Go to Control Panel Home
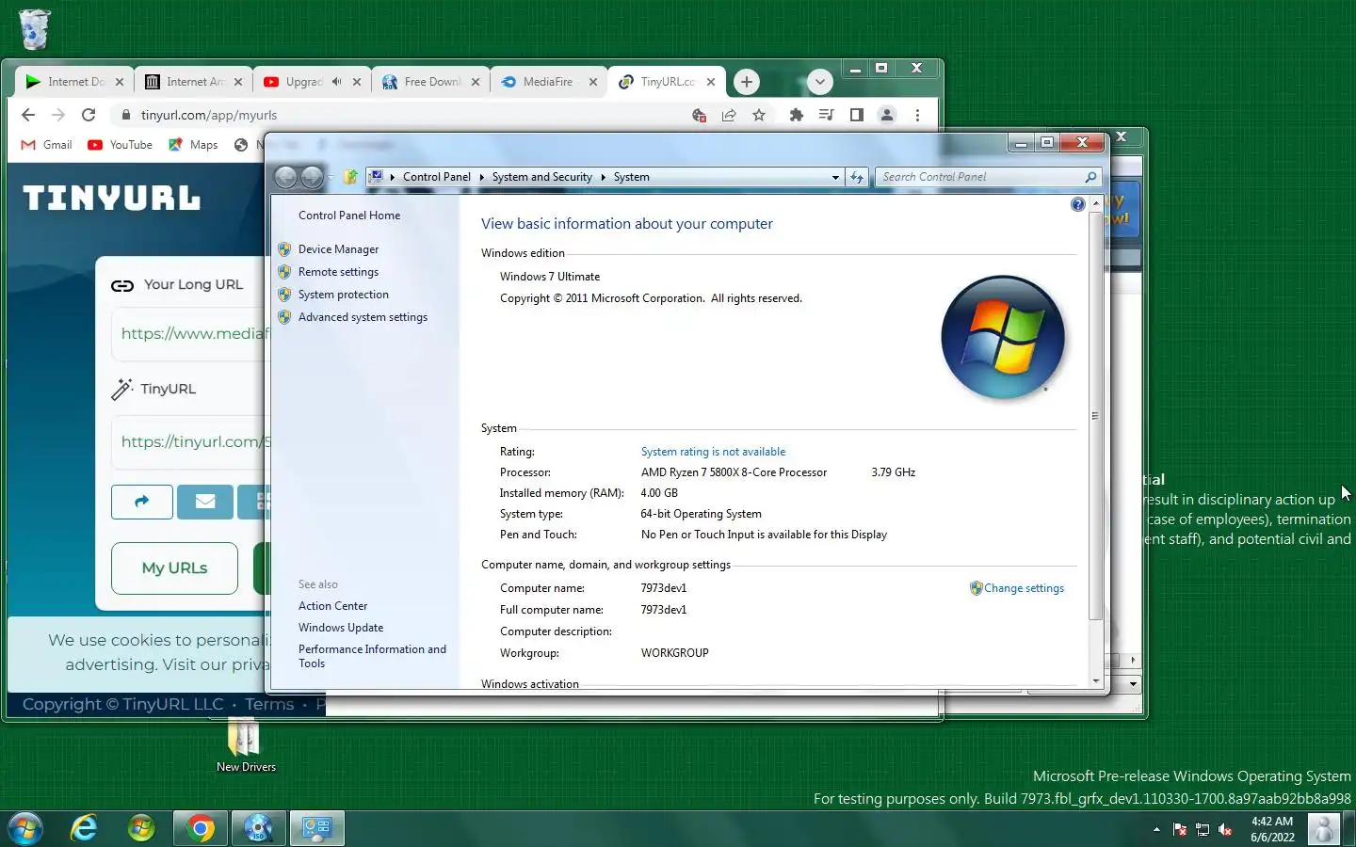Image resolution: width=1356 pixels, height=847 pixels. [x=349, y=216]
